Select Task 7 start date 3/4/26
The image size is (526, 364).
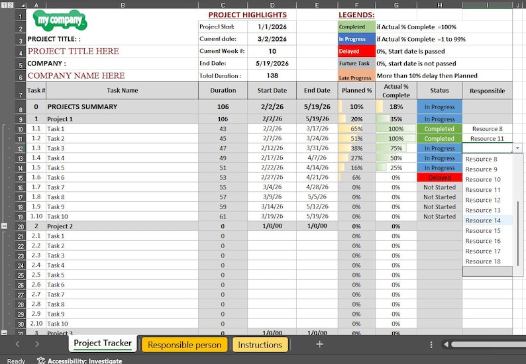[x=272, y=187]
